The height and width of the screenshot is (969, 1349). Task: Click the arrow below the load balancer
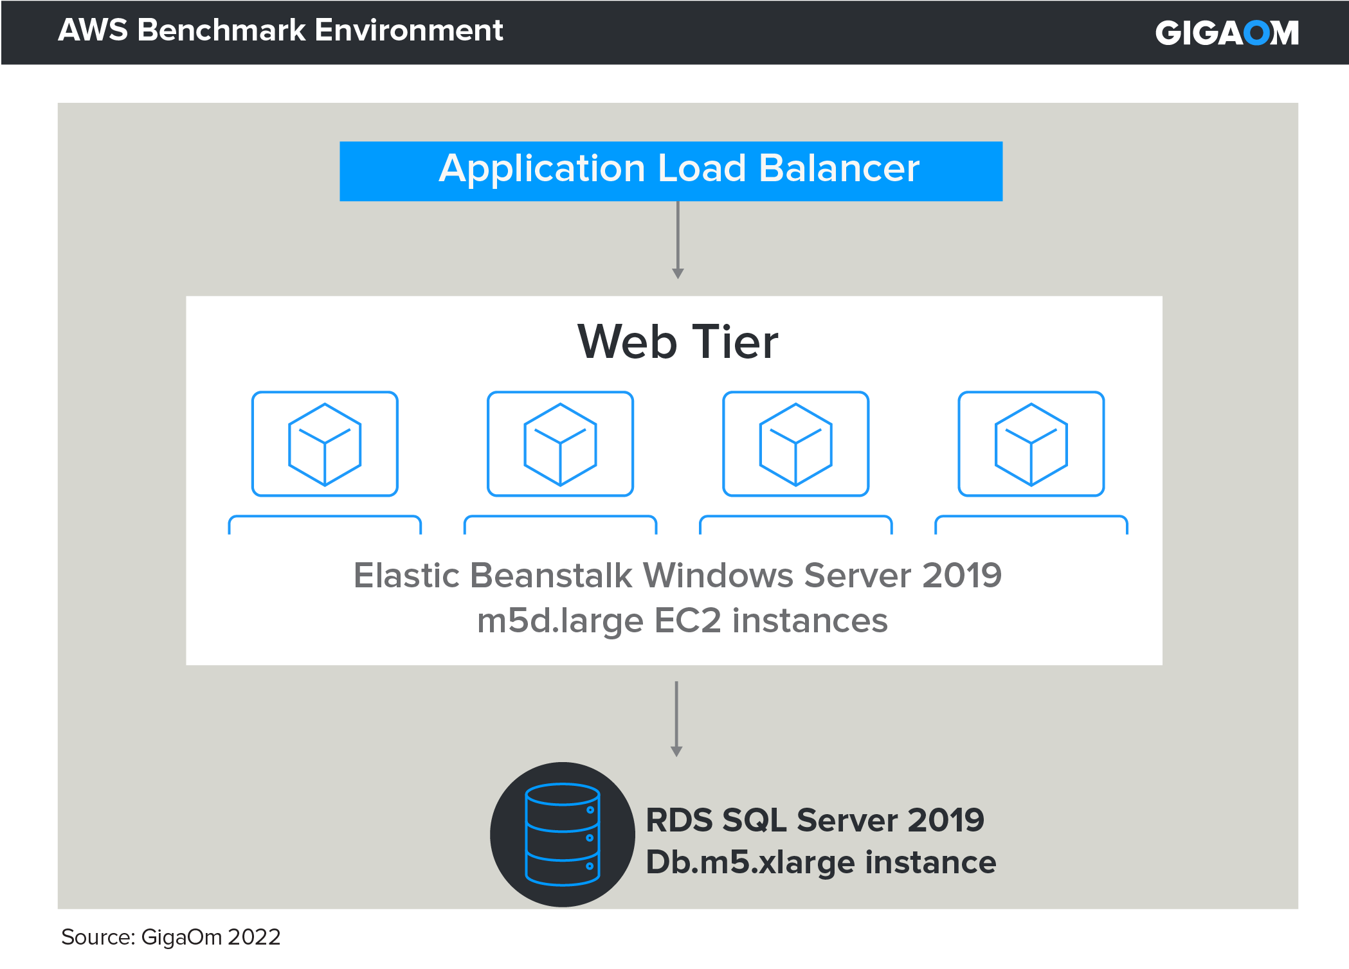click(678, 240)
